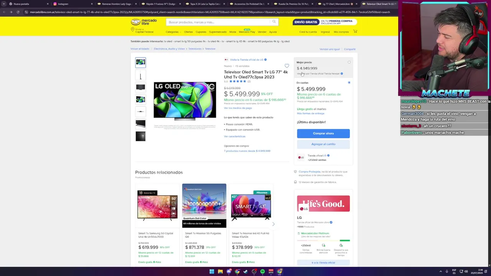Open Windows Start menu
Screen dimensions: 491x276
pos(211,271)
